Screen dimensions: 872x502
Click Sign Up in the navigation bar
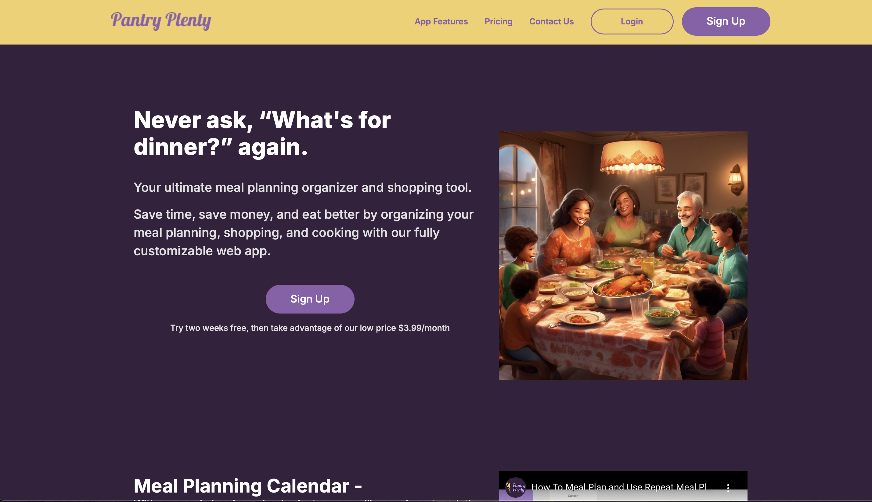point(726,21)
